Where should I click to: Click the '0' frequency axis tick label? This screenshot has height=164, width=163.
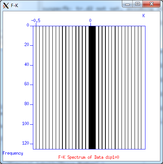tap(28, 25)
